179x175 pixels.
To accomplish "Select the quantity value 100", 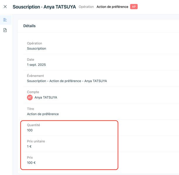I will click(30, 130).
